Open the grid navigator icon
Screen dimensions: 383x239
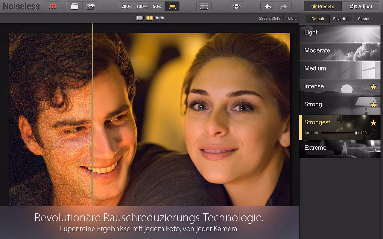click(204, 6)
